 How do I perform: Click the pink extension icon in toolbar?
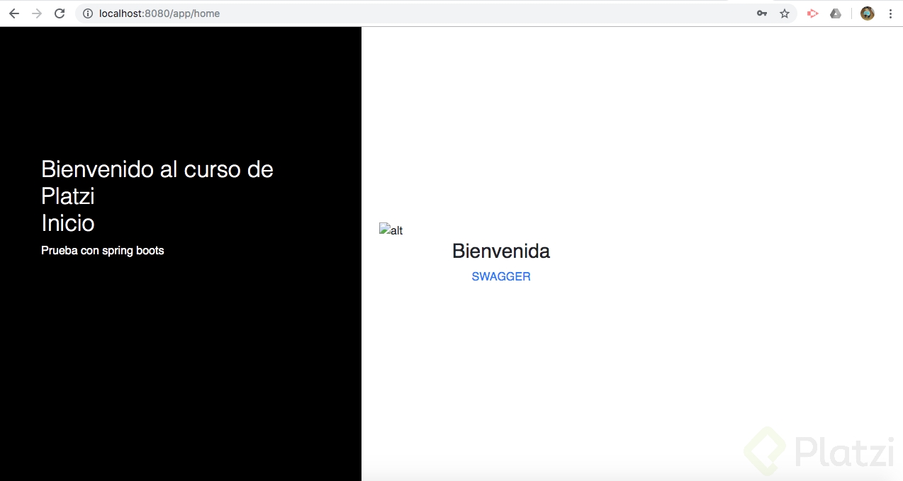(x=812, y=13)
